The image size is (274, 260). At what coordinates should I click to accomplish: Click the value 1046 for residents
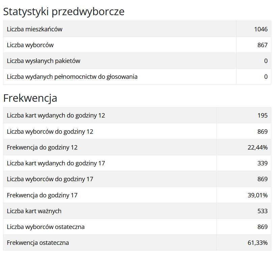261,29
